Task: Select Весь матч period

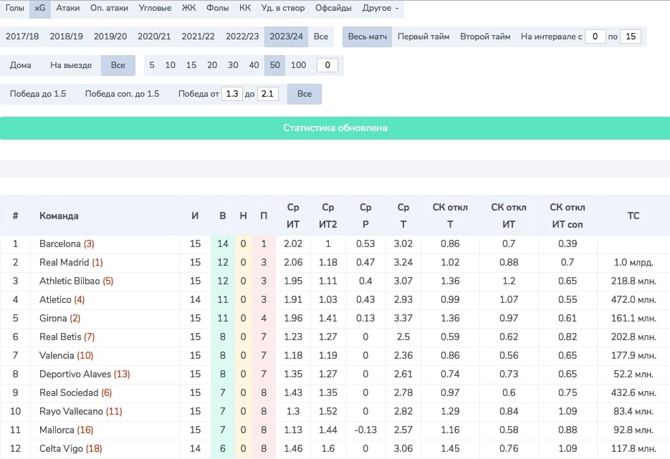Action: (x=368, y=37)
